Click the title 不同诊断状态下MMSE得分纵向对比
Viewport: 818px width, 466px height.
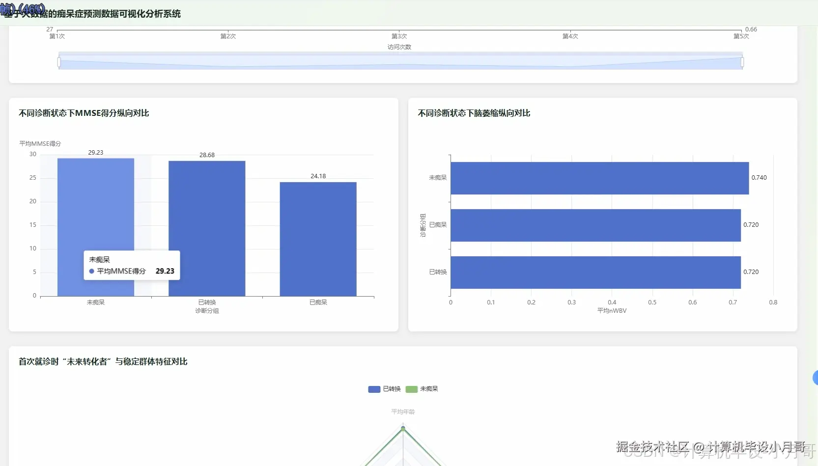tap(84, 113)
